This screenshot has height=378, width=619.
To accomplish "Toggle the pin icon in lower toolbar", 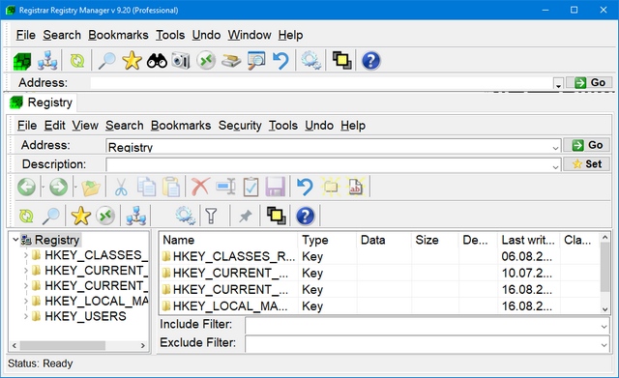I will pos(246,216).
